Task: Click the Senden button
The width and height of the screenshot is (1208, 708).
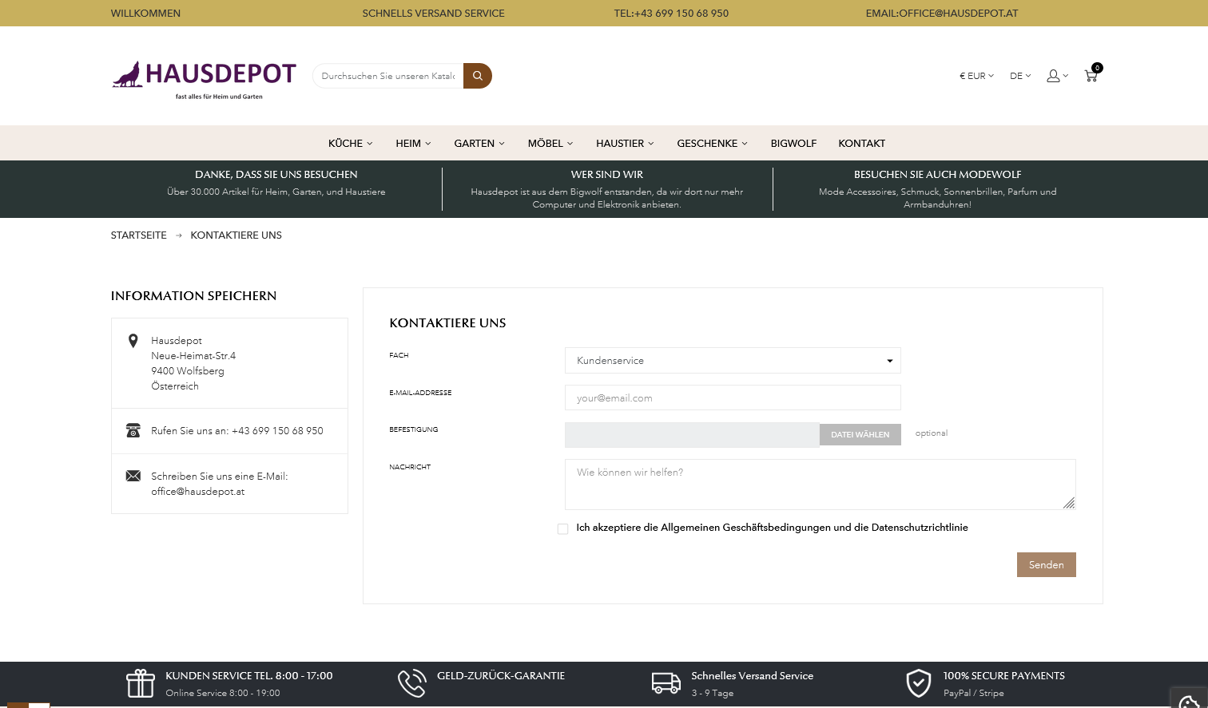Action: click(x=1046, y=564)
